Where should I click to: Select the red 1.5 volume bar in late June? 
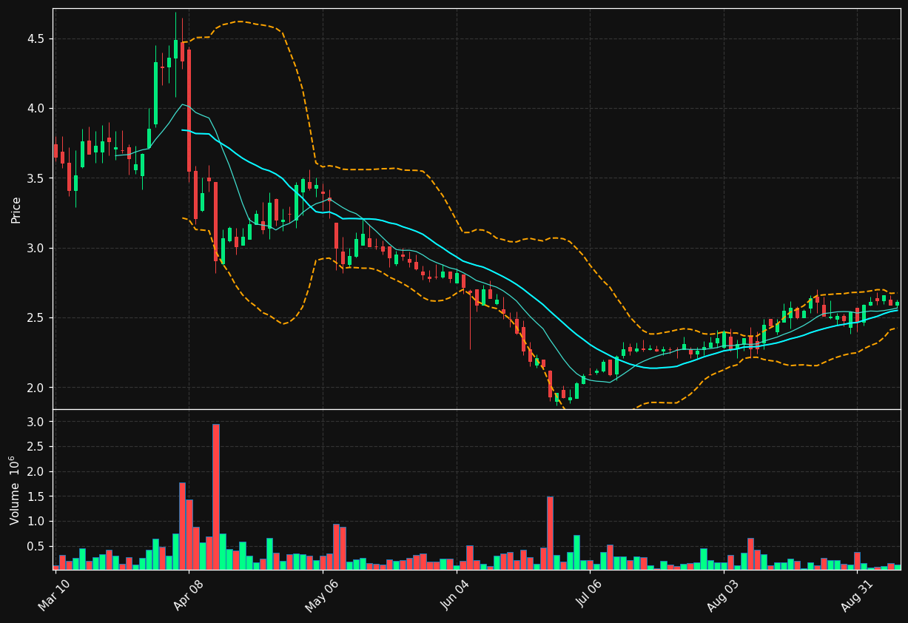coord(550,533)
